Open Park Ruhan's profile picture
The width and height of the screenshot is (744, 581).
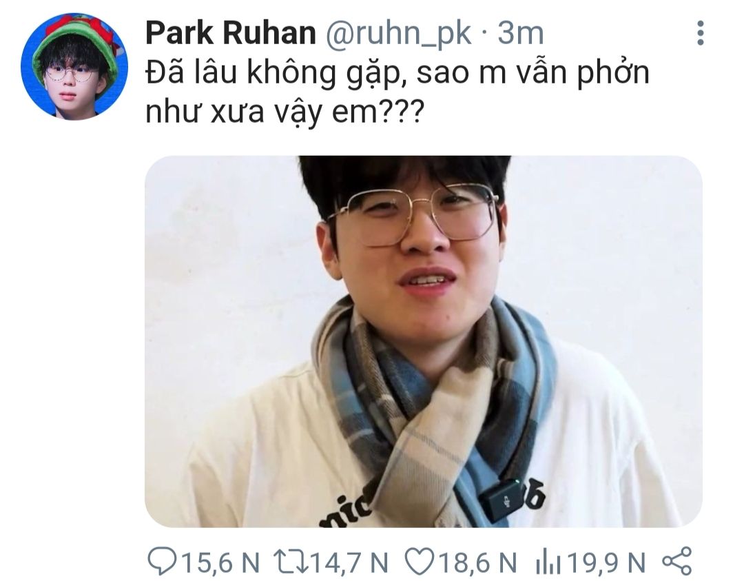[x=74, y=66]
